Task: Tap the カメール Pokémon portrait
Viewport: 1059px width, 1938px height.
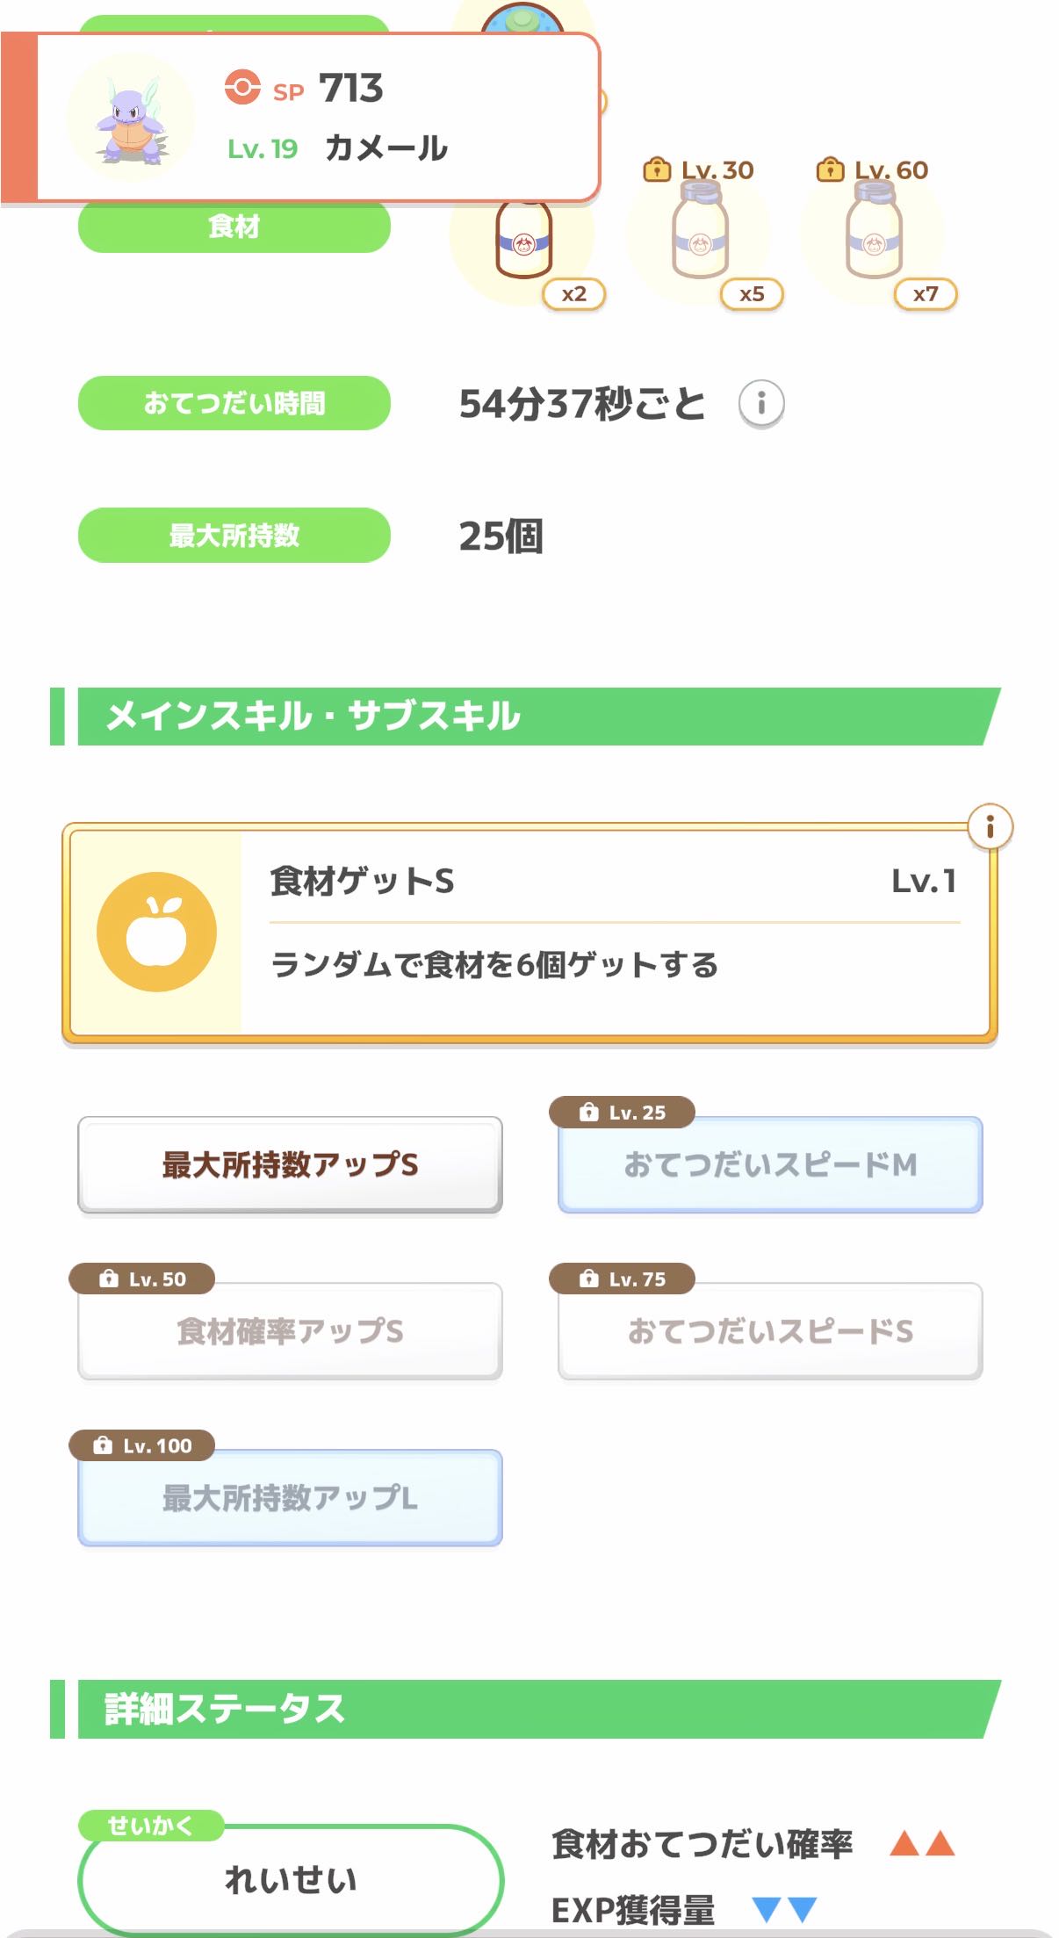Action: point(131,119)
